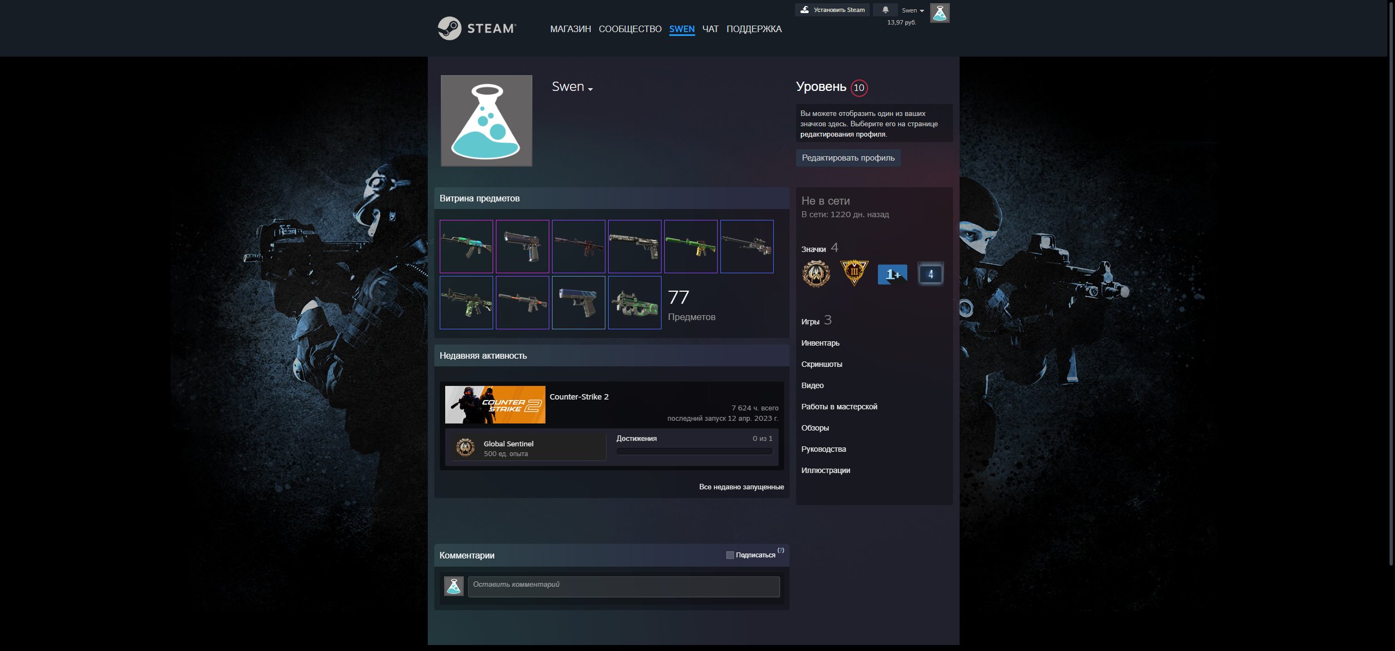Click the level 10 circle badge
The image size is (1395, 651).
point(859,88)
